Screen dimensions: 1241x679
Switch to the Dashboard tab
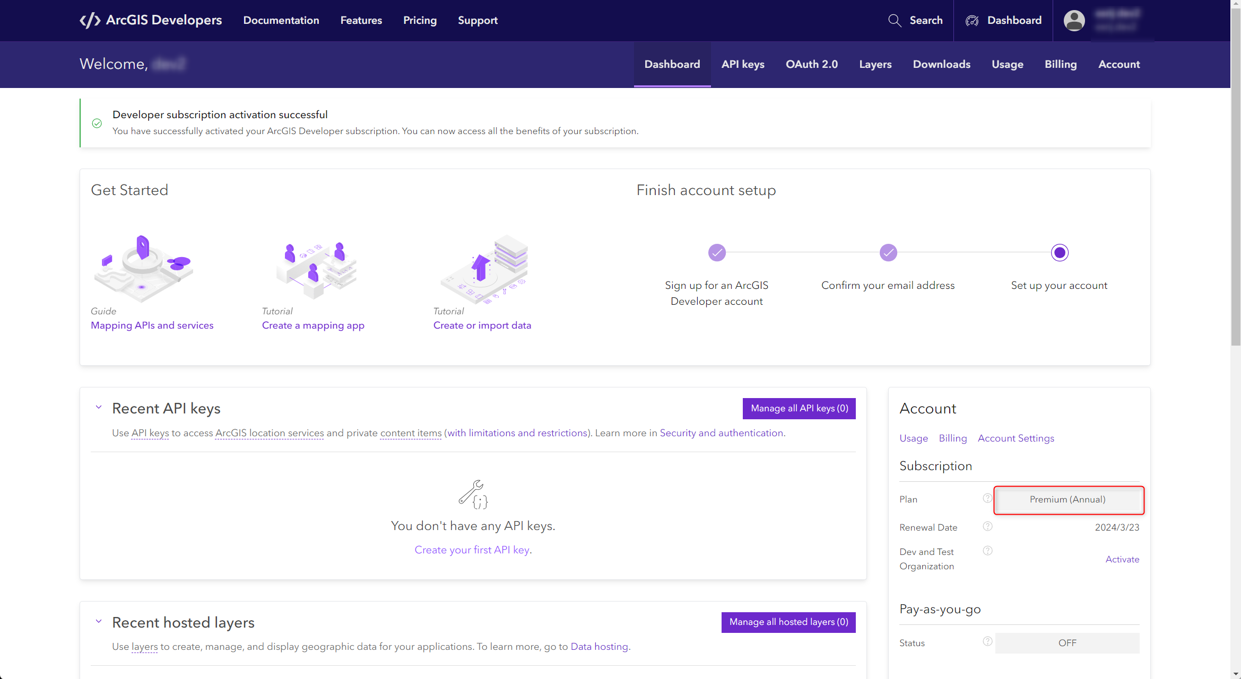click(x=672, y=64)
